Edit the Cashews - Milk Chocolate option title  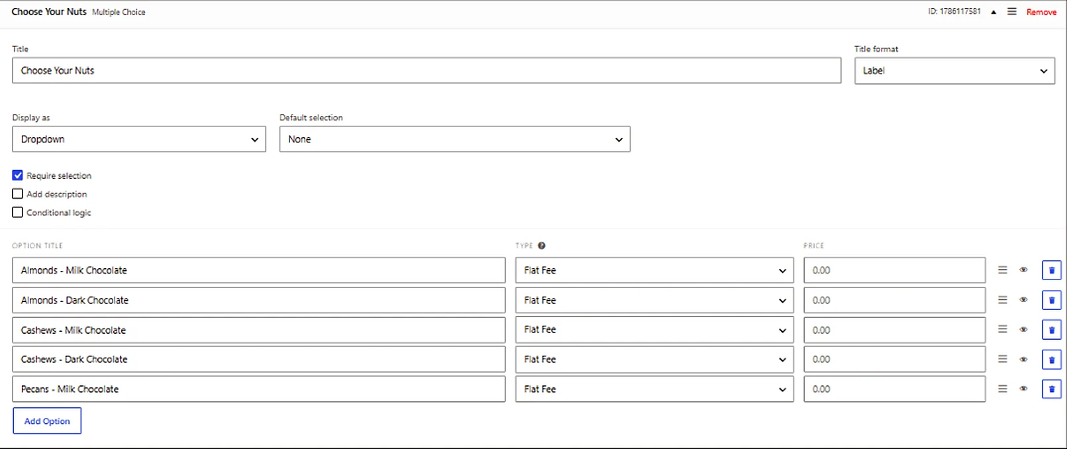(x=258, y=330)
